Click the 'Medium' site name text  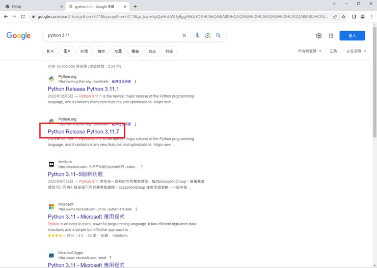click(65, 162)
